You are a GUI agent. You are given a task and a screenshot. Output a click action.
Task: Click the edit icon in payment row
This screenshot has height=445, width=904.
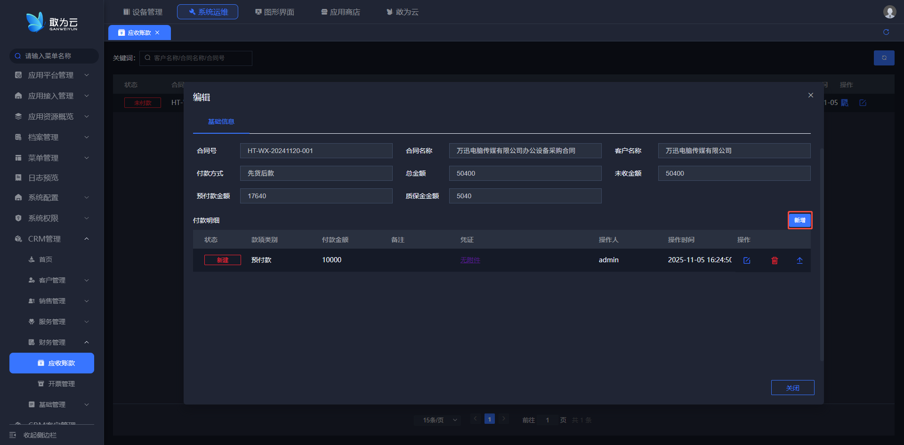747,260
